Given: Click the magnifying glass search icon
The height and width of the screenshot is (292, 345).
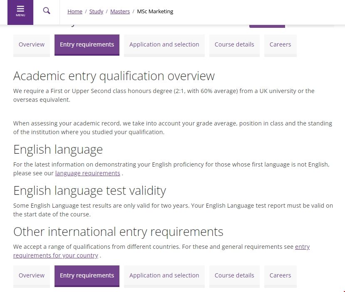Looking at the screenshot, I should point(47,11).
